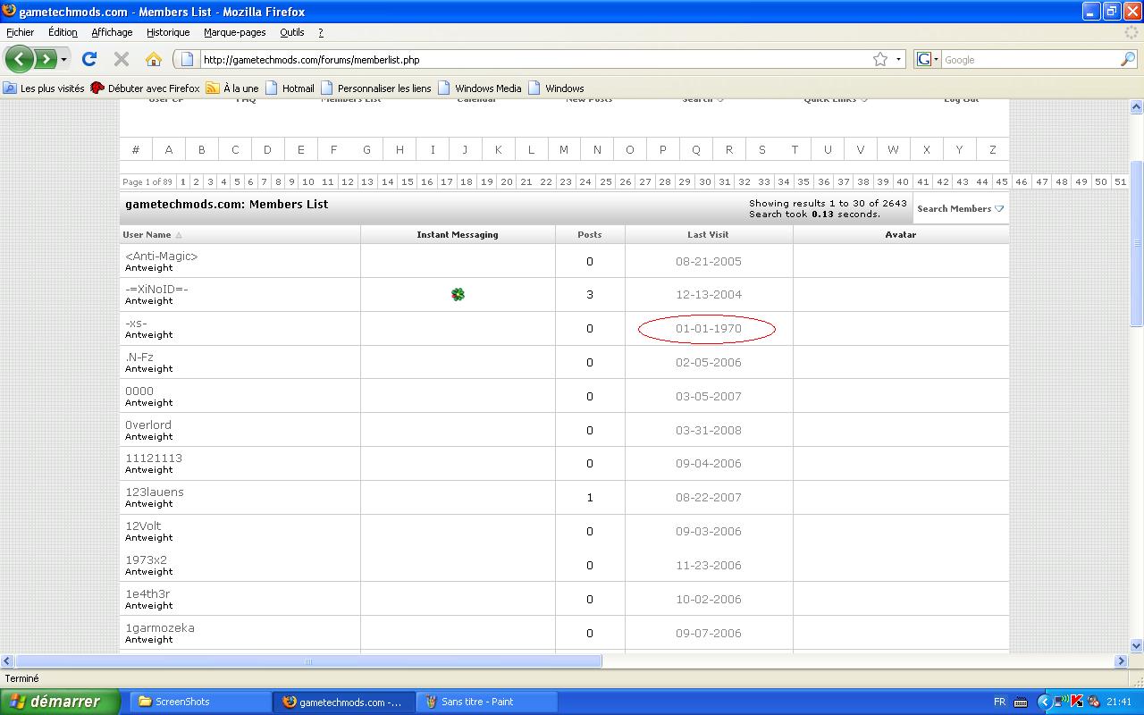Go to page 2 of members list
The width and height of the screenshot is (1144, 715).
point(196,181)
